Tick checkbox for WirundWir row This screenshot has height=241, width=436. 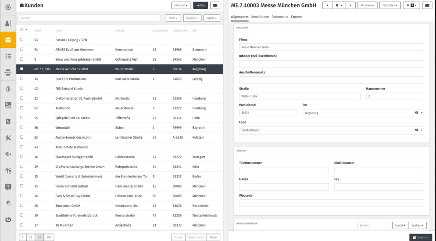point(21,127)
